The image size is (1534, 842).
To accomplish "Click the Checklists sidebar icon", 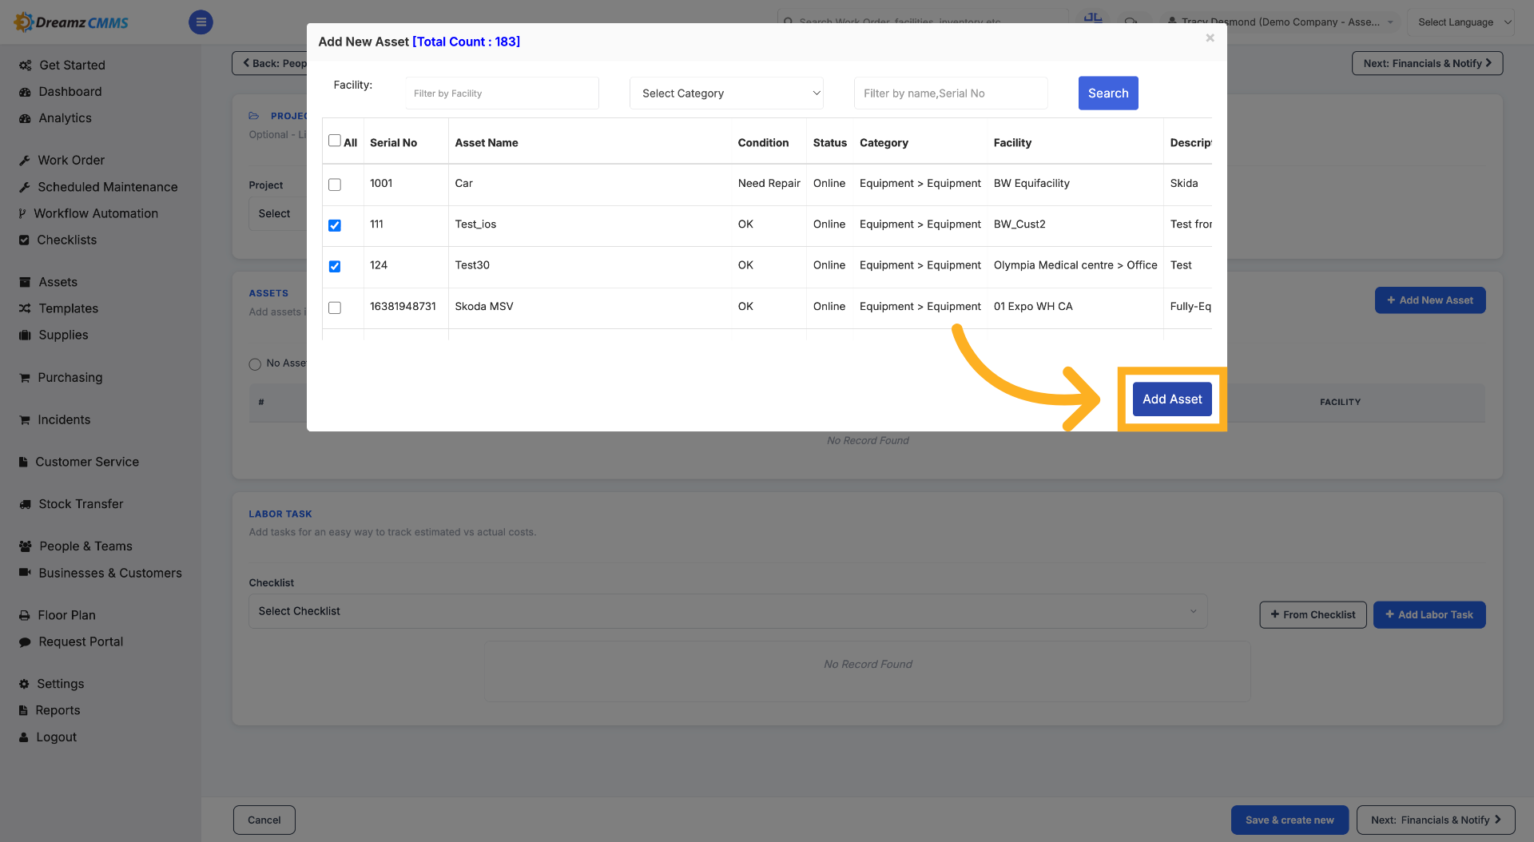I will (x=24, y=240).
